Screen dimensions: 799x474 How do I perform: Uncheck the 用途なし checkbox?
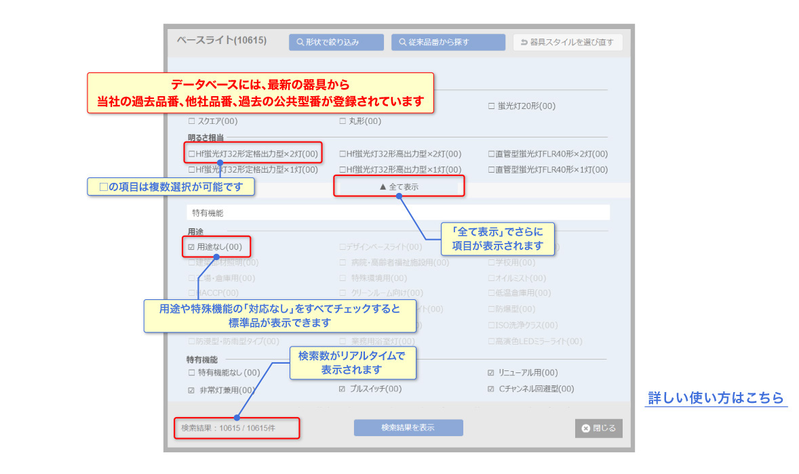pyautogui.click(x=192, y=247)
